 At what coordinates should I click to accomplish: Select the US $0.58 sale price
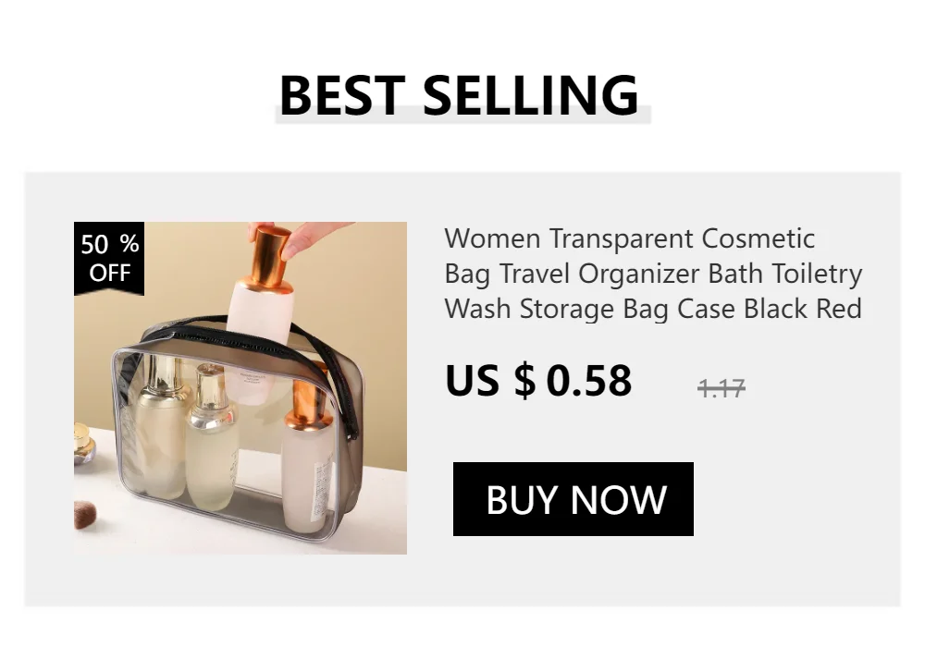point(538,381)
